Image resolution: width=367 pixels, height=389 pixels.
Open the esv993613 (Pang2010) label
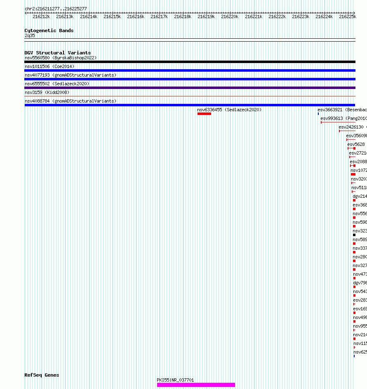point(343,118)
